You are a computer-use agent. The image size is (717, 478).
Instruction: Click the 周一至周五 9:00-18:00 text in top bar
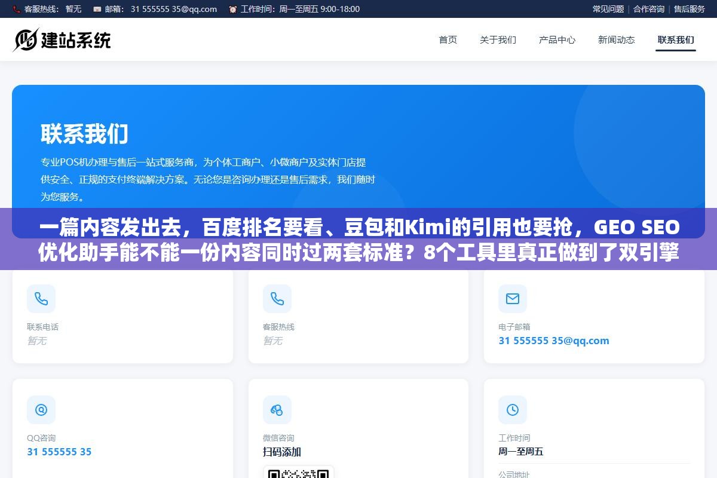pos(320,9)
